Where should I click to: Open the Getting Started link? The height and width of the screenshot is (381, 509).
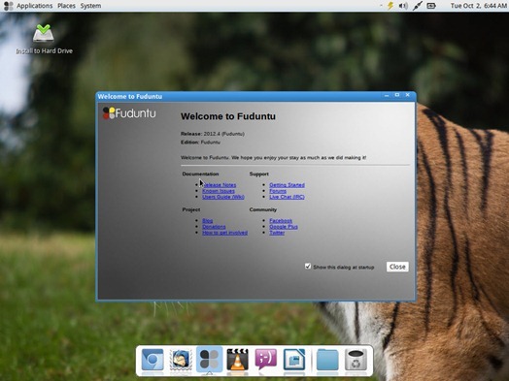[287, 185]
